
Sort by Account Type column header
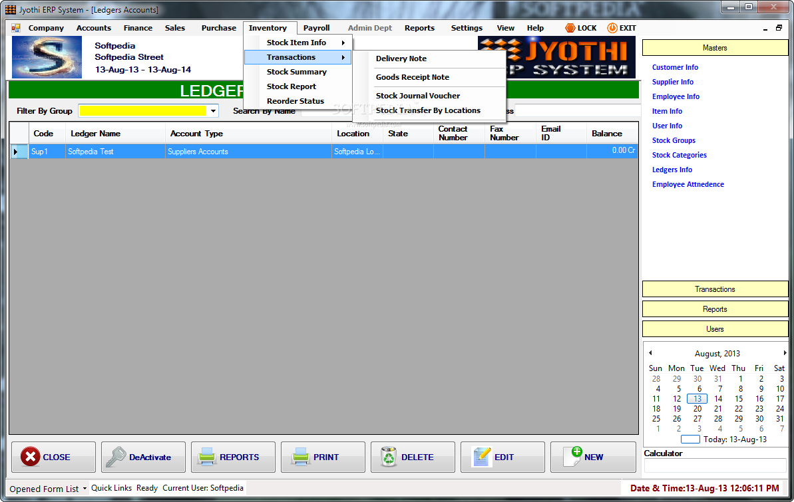point(248,134)
